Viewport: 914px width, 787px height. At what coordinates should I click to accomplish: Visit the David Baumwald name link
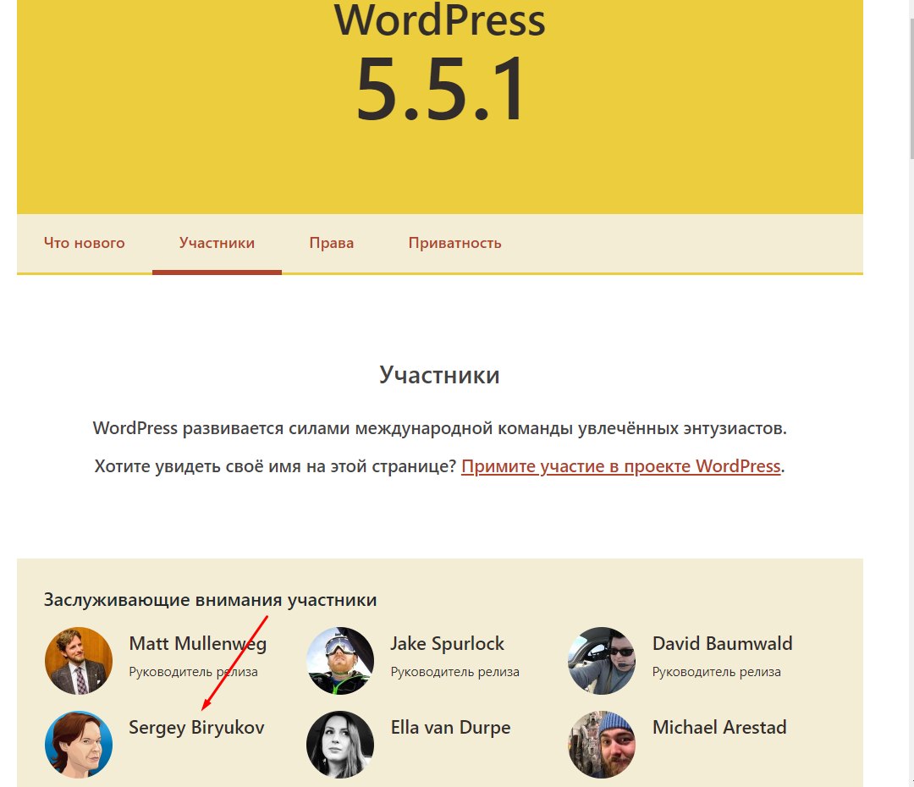722,644
